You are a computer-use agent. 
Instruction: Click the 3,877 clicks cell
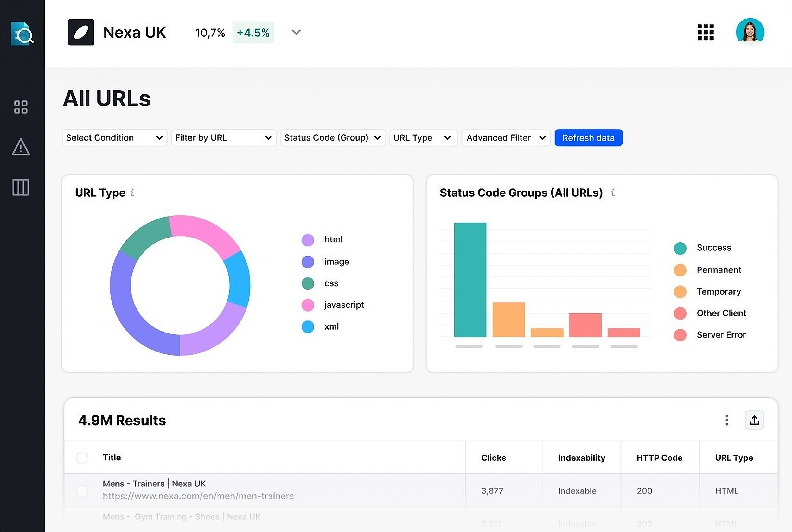click(x=492, y=491)
